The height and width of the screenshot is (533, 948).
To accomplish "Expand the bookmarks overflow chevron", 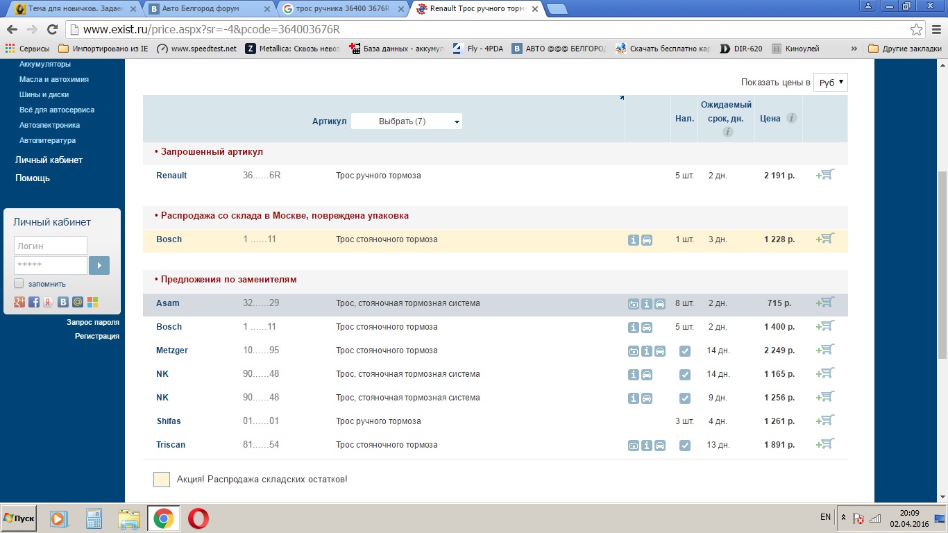I will 854,49.
